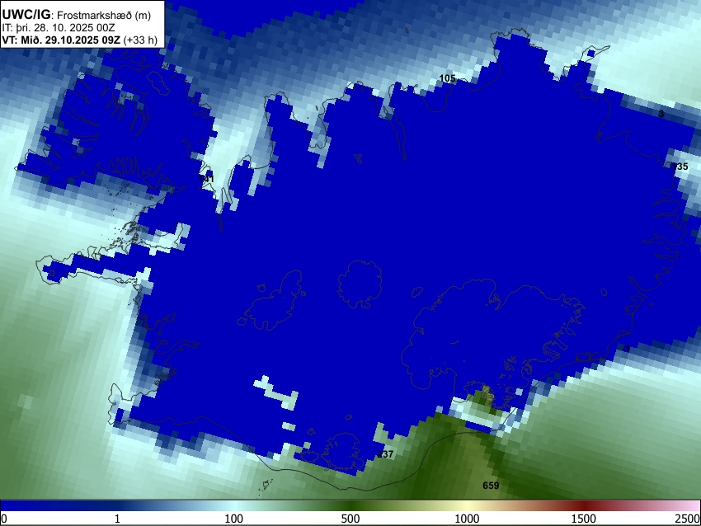The height and width of the screenshot is (526, 701).
Task: Click the map value label 105
Action: coord(447,78)
